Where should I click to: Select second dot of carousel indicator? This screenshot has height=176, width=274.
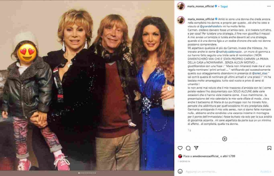click(x=81, y=173)
